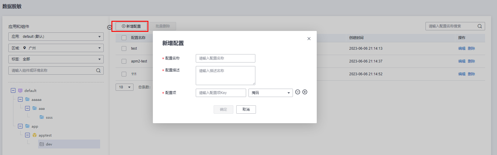Viewport: 497px width, 155px height.
Task: Collapse the aaaaa tree node
Action: click(x=20, y=99)
